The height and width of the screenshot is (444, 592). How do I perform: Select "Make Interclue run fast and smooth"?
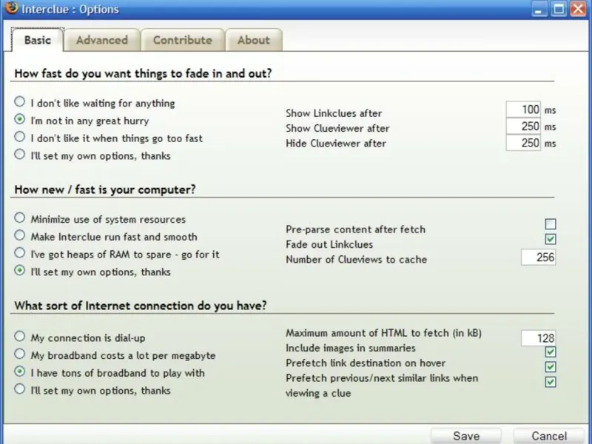(20, 235)
